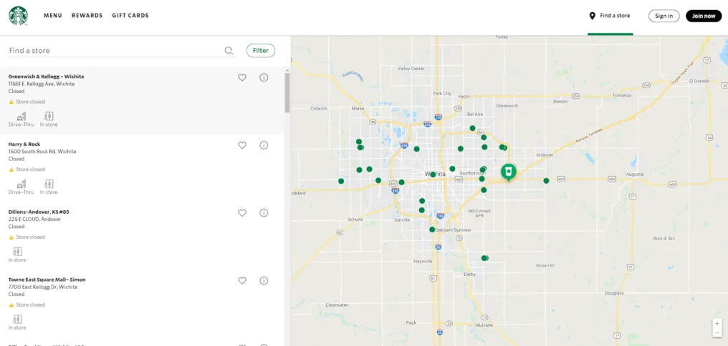Viewport: 728px width, 346px height.
Task: Click the Find a store link
Action: (610, 16)
